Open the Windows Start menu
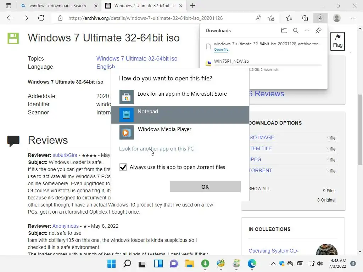This screenshot has width=363, height=272. click(111, 263)
